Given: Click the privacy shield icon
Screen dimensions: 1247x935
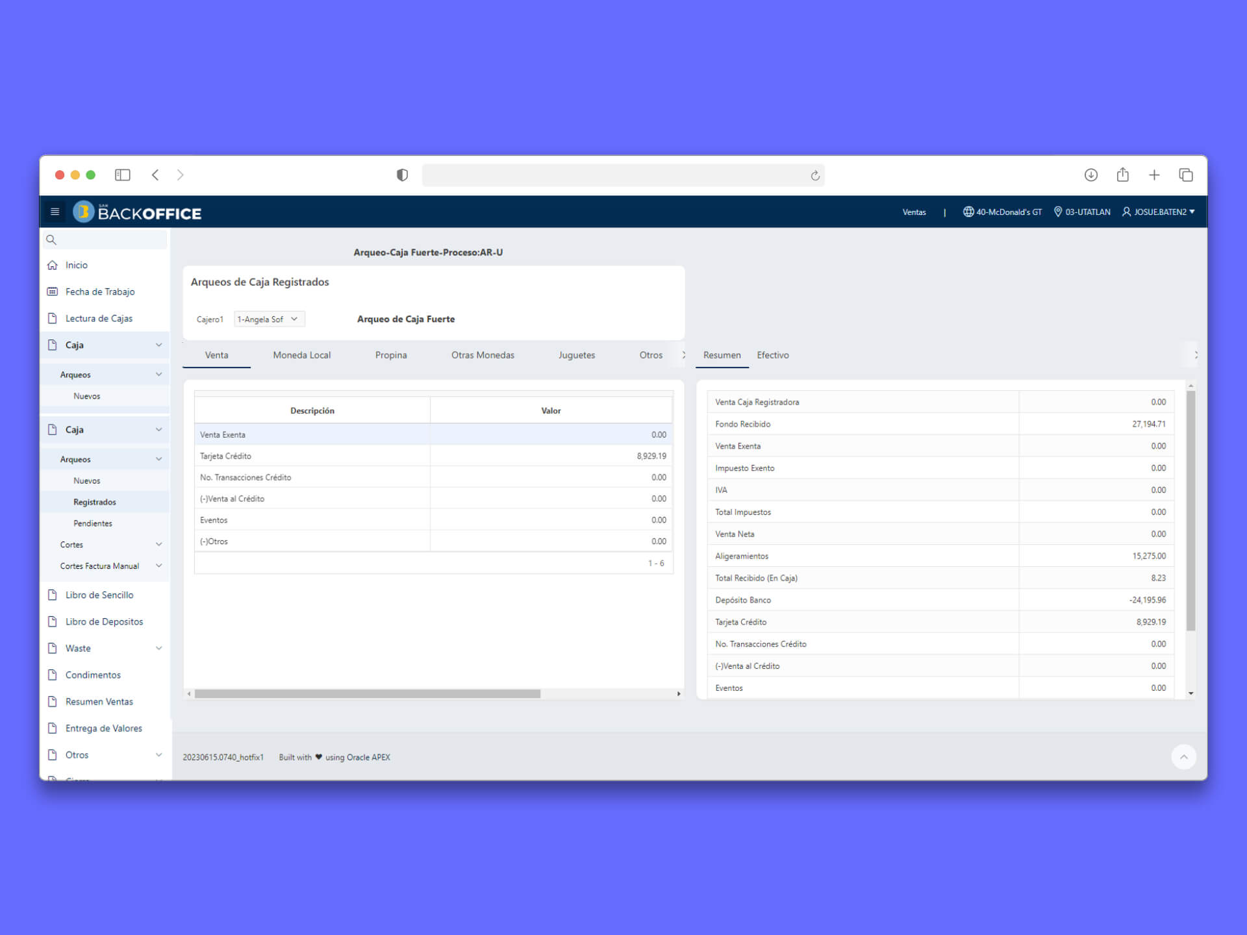Looking at the screenshot, I should (x=402, y=175).
